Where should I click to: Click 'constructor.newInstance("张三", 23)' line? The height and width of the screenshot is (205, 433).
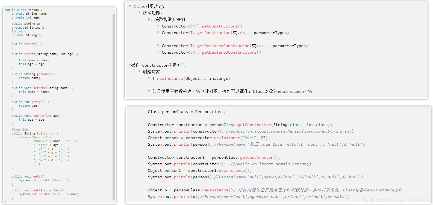[x=209, y=138]
